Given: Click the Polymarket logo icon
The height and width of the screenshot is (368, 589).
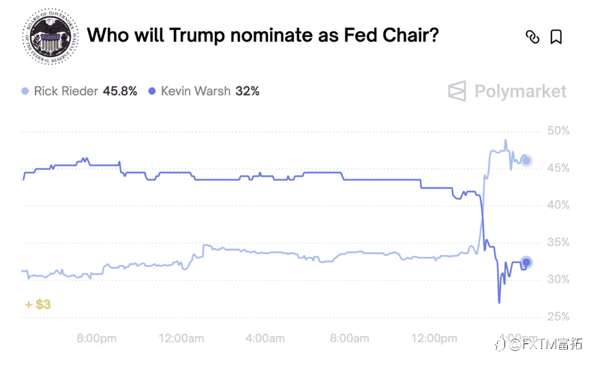Looking at the screenshot, I should pos(457,91).
